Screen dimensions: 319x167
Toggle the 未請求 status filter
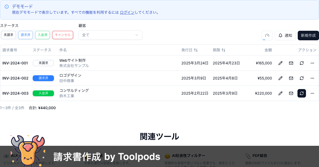click(8, 35)
